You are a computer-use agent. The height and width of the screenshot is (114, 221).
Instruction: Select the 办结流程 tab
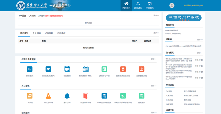pyautogui.click(x=61, y=33)
